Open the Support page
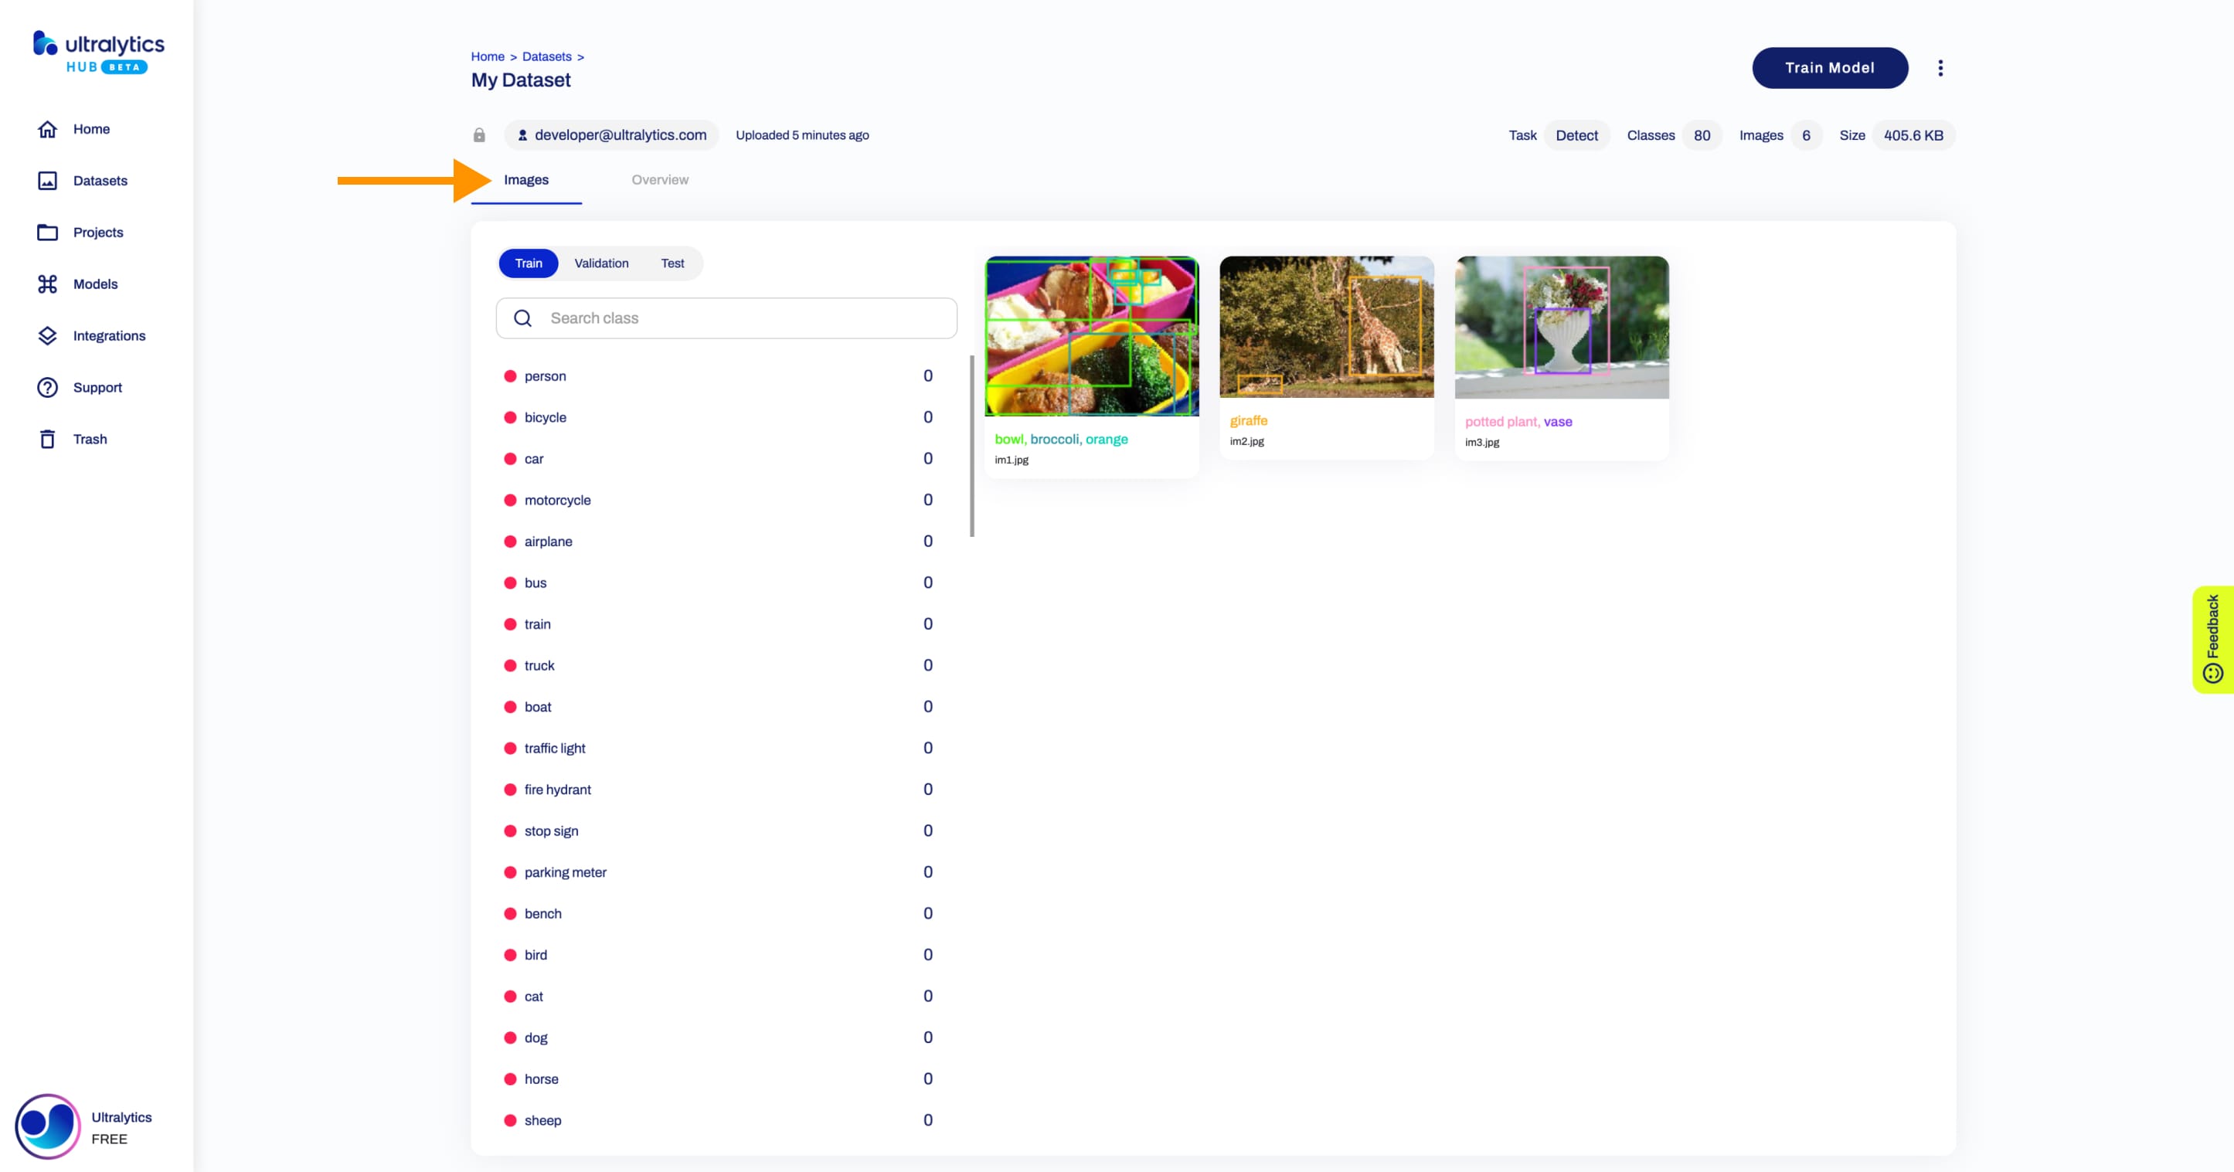The height and width of the screenshot is (1172, 2234). [x=97, y=387]
